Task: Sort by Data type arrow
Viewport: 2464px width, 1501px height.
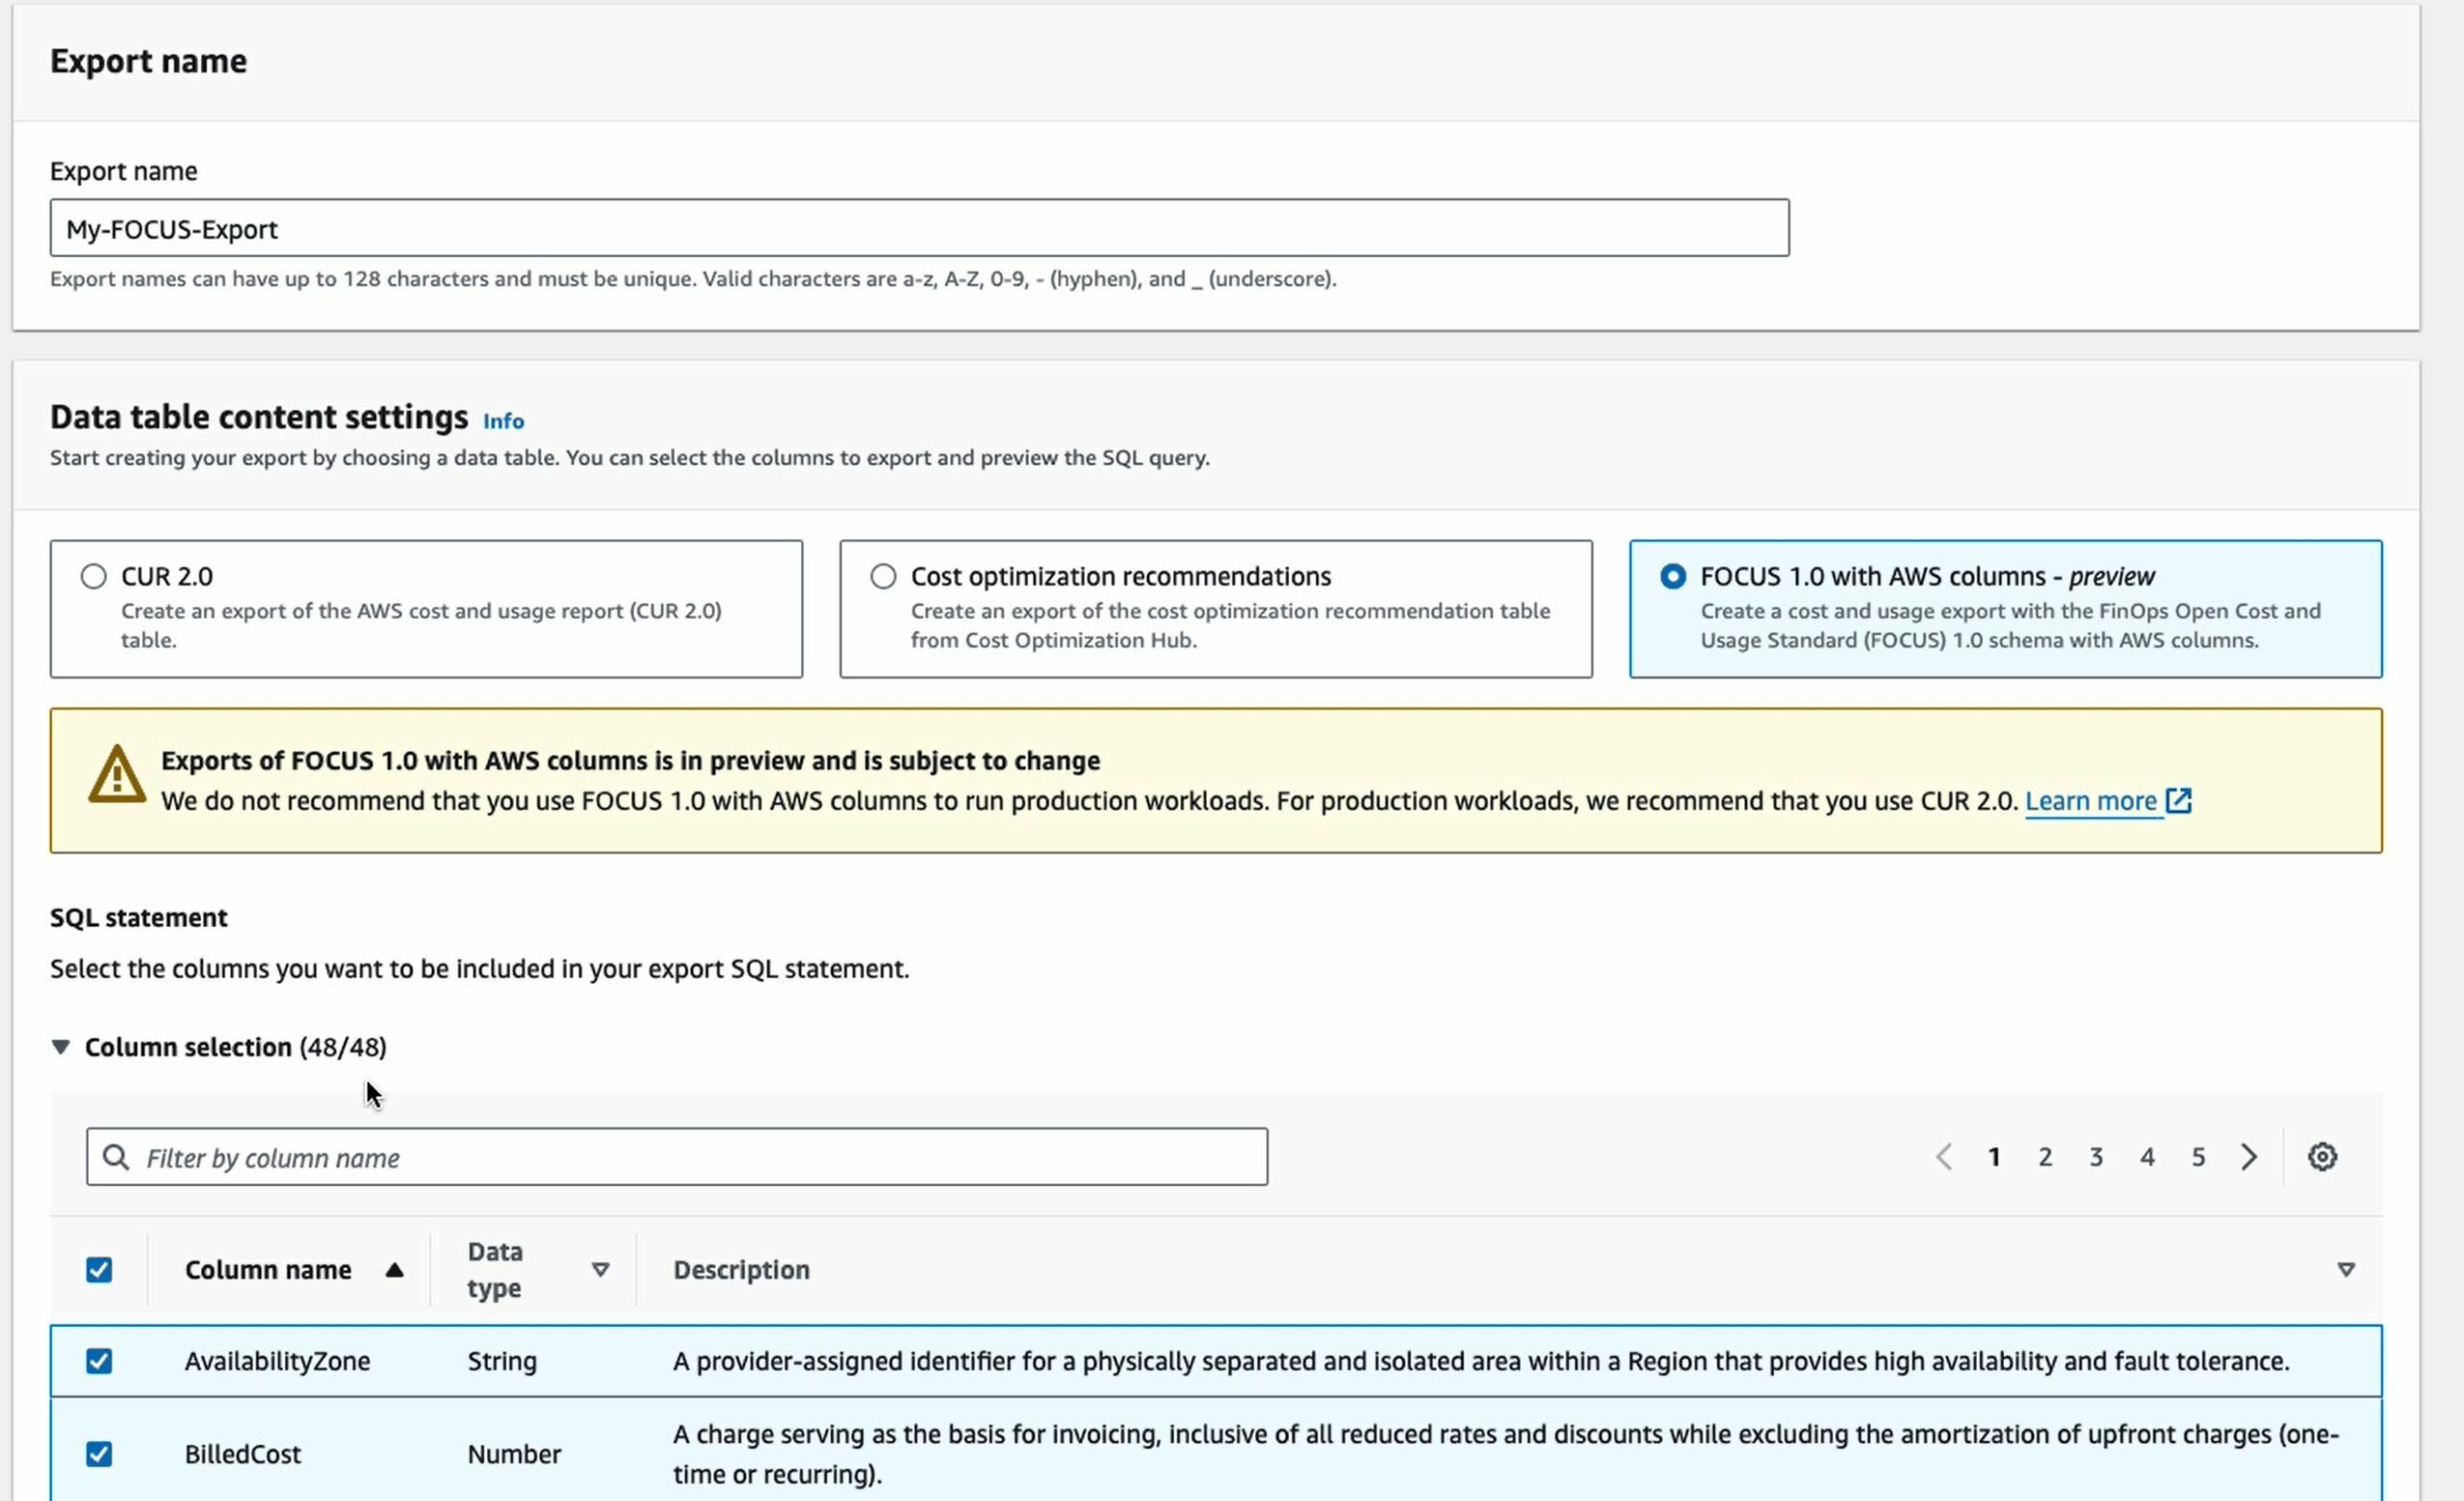Action: coord(600,1270)
